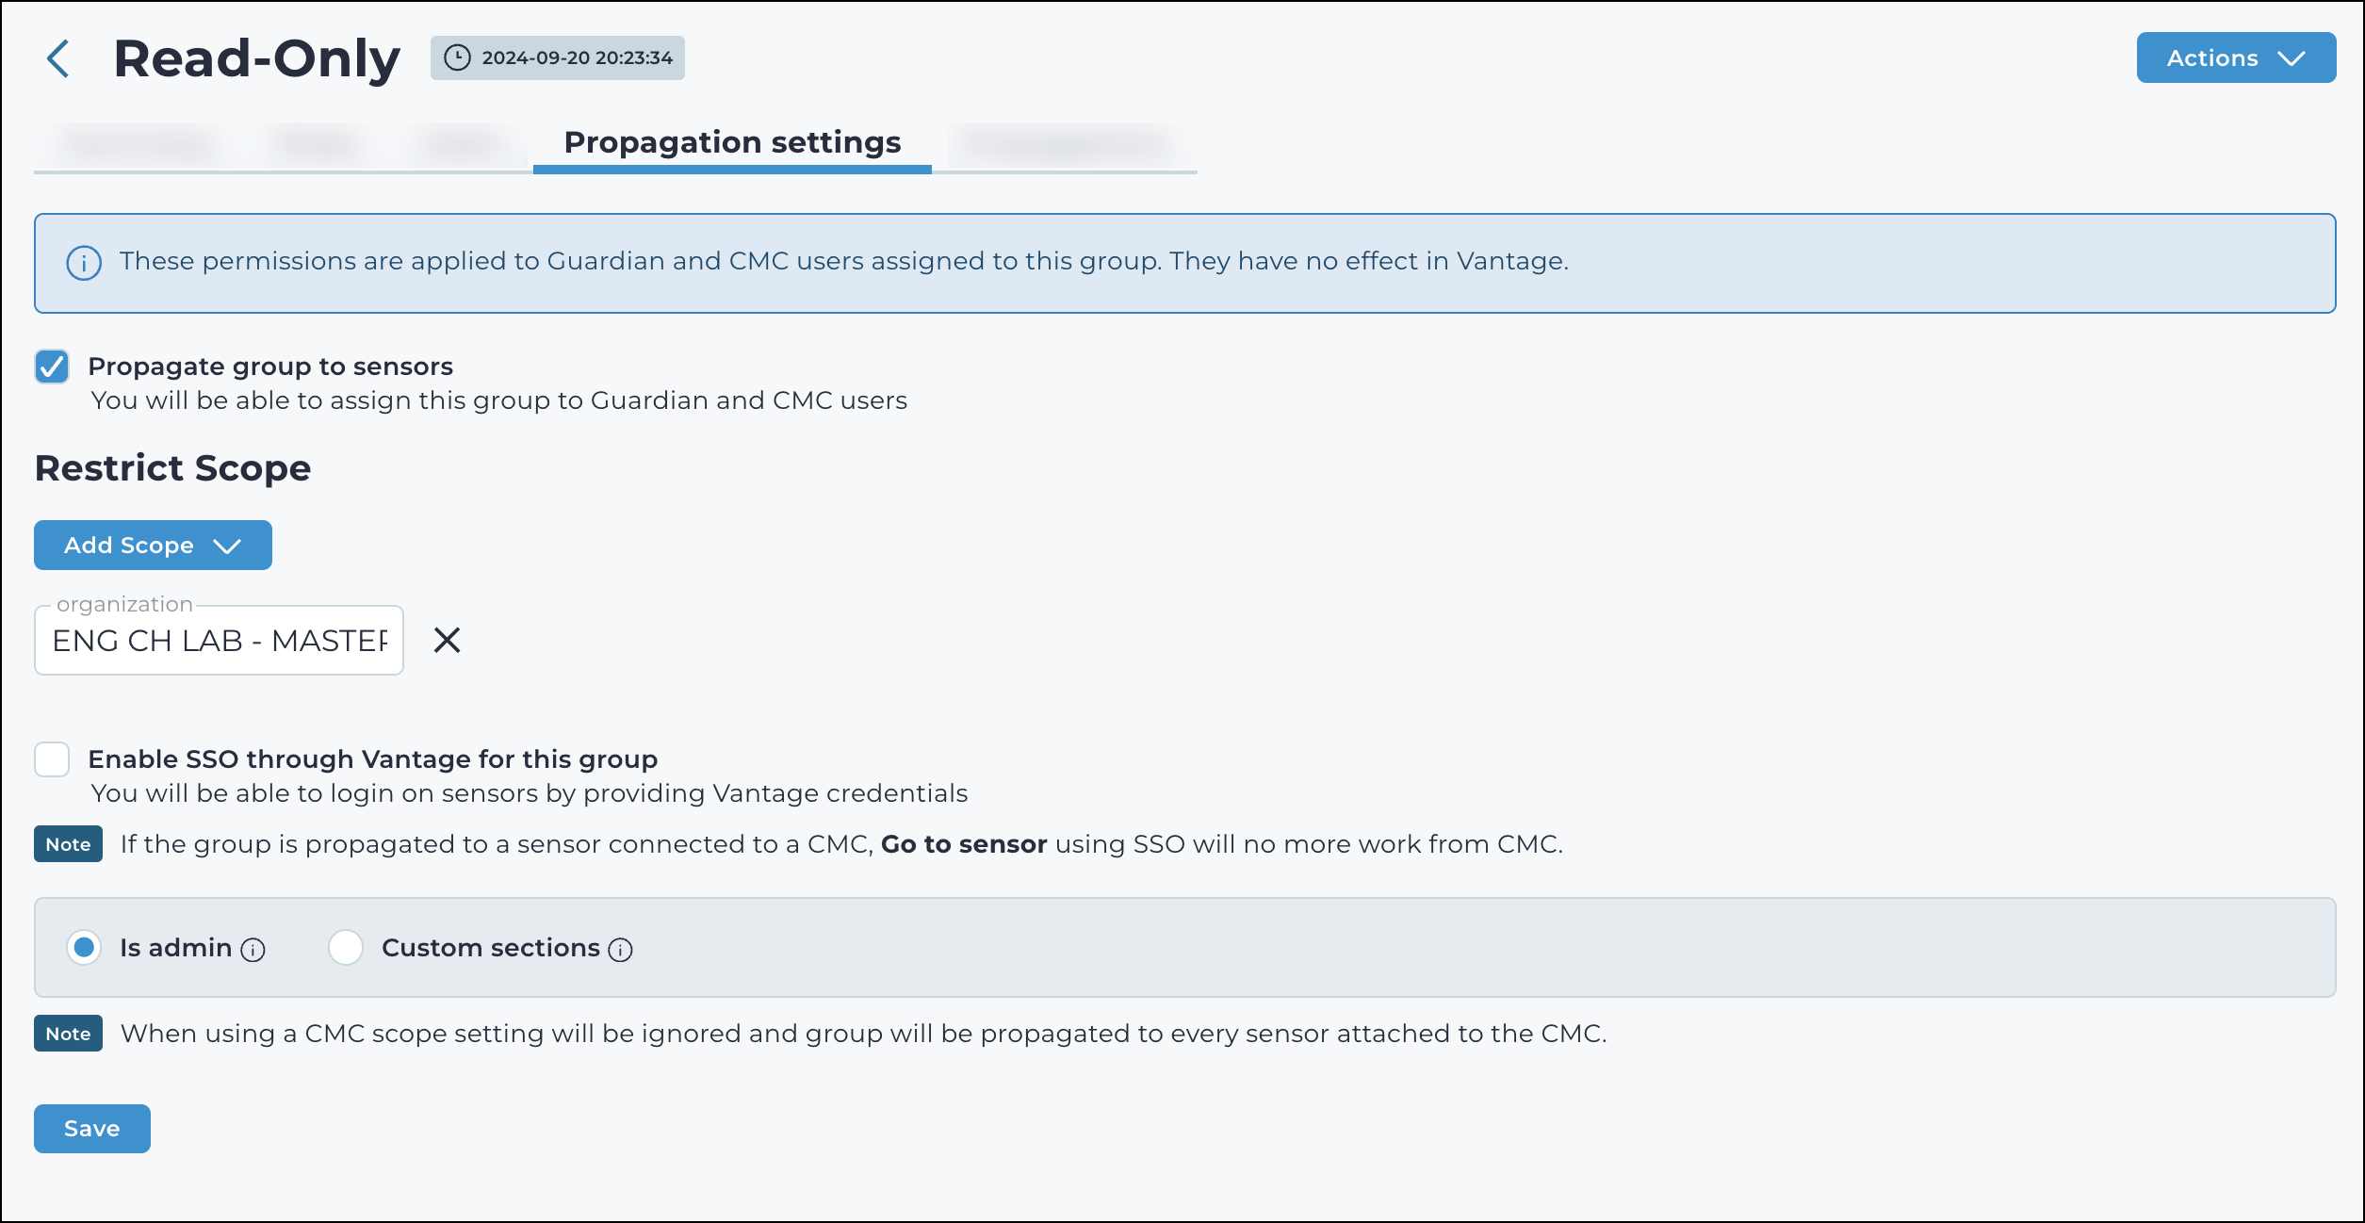Click the first blurred tab on left
This screenshot has width=2365, height=1223.
click(138, 145)
